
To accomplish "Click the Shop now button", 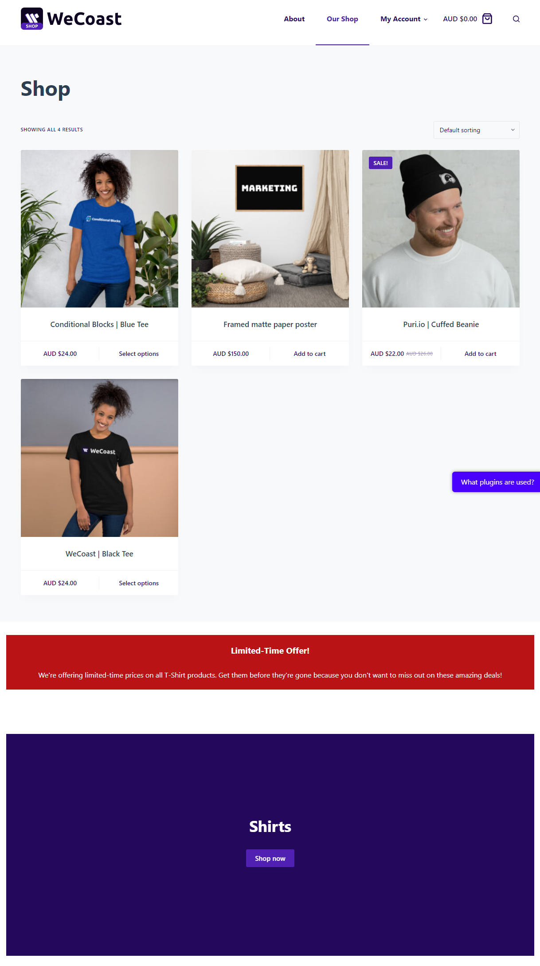I will [x=270, y=858].
